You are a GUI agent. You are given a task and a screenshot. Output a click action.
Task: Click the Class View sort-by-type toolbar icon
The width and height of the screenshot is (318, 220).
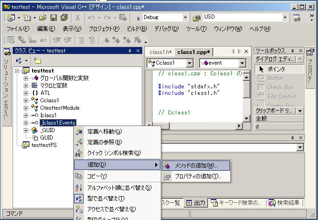click(19, 60)
